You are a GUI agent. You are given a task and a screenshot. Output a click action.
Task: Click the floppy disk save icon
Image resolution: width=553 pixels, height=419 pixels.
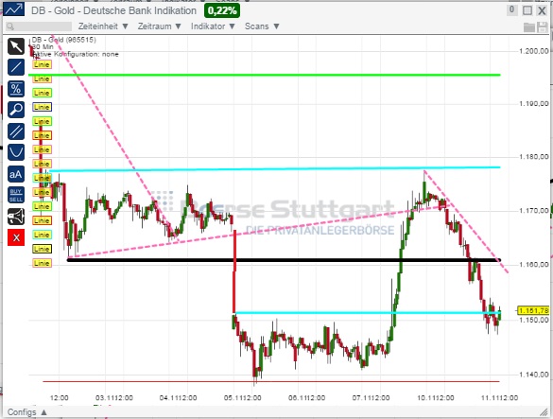(543, 26)
